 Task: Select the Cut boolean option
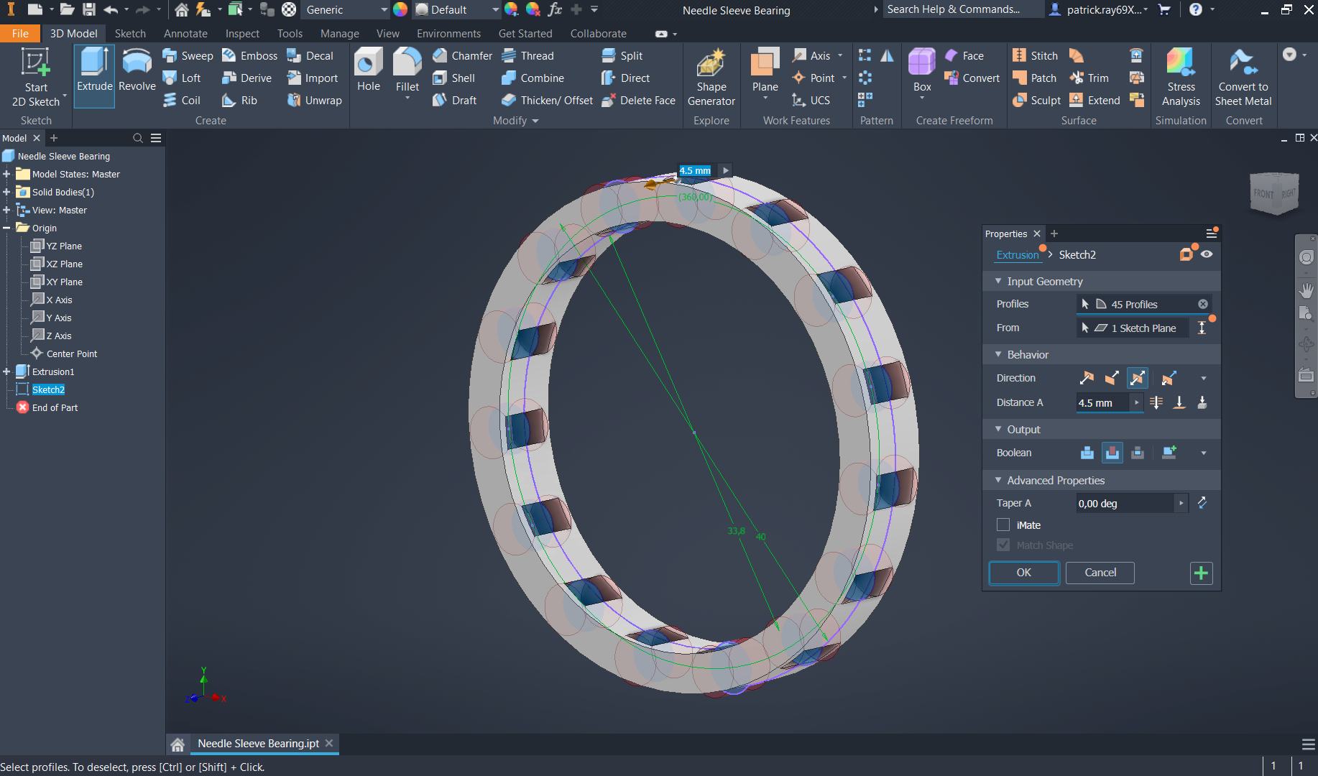coord(1112,453)
